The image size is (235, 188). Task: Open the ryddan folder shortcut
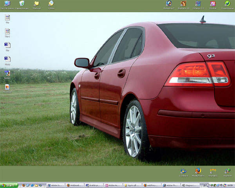tap(51, 5)
